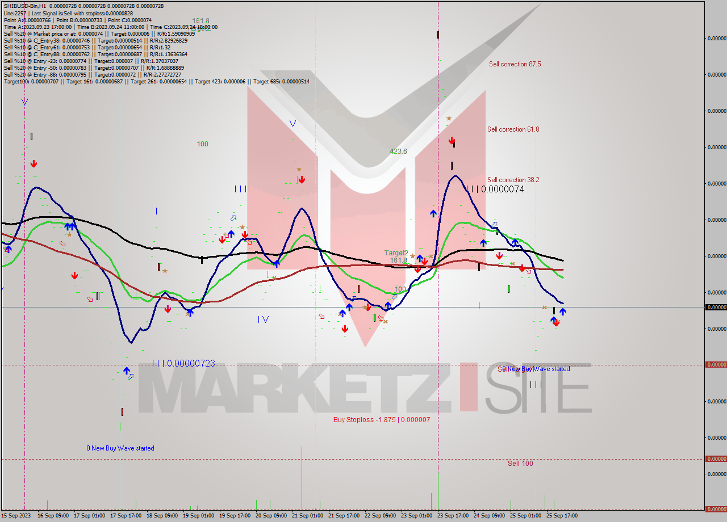Image resolution: width=727 pixels, height=522 pixels.
Task: Click the 'Target100: 0.00000707' targets line
Action: pos(157,81)
